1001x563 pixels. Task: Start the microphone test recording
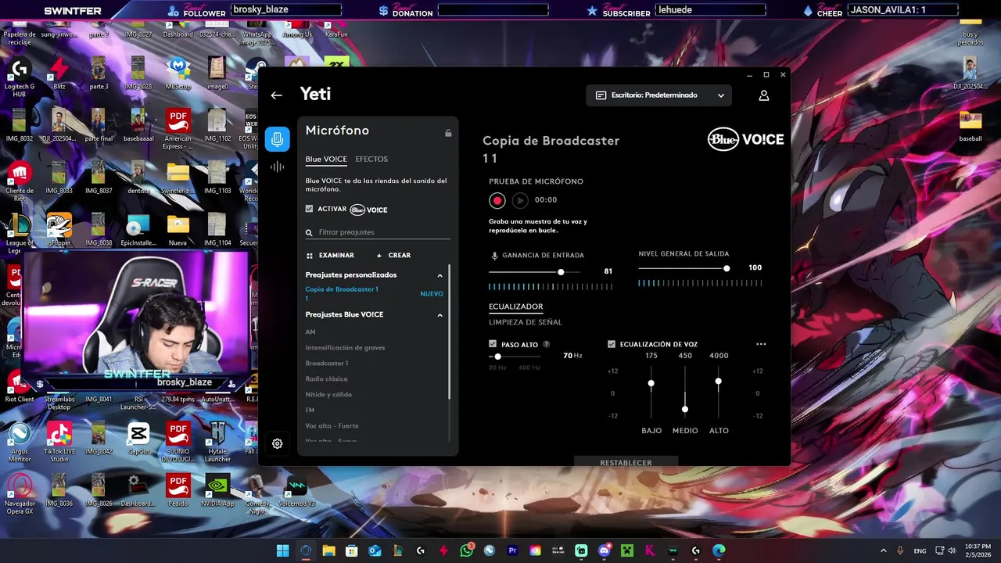(x=497, y=200)
